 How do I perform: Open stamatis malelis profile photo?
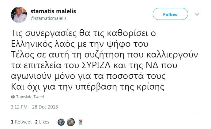19,15
